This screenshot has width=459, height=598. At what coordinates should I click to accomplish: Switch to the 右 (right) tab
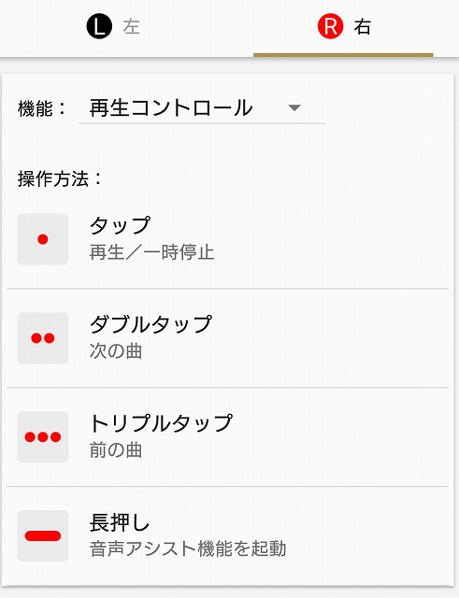(x=343, y=27)
